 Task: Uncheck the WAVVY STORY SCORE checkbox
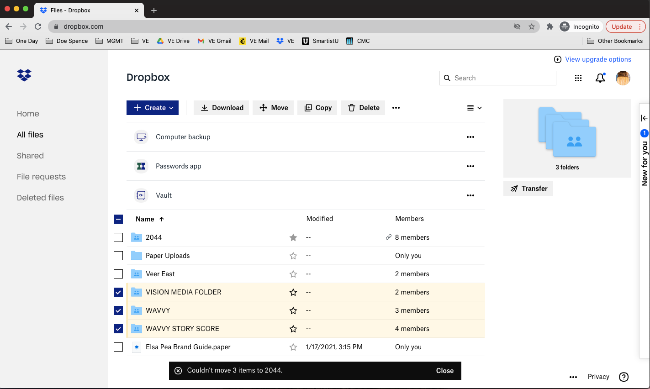tap(118, 329)
